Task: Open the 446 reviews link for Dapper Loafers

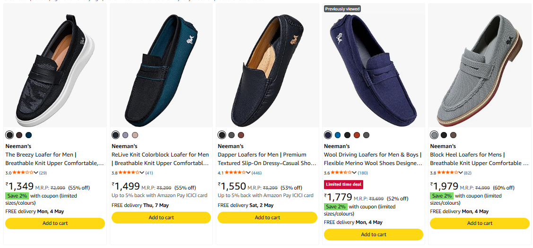Action: coord(257,173)
